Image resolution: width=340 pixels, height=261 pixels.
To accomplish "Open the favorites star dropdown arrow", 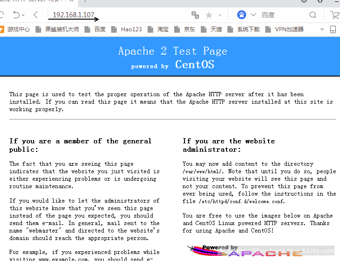I will click(x=220, y=15).
